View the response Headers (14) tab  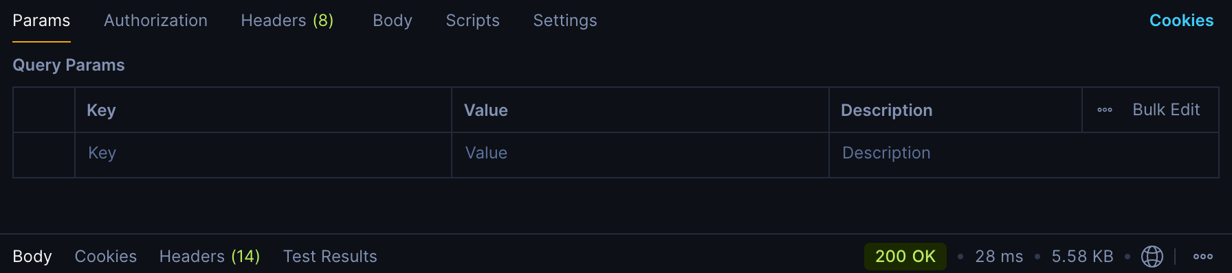coord(210,257)
